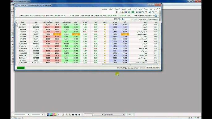The height and width of the screenshot is (119, 212).
Task: Click the blue layout page icon before red one
Action: click(x=143, y=12)
